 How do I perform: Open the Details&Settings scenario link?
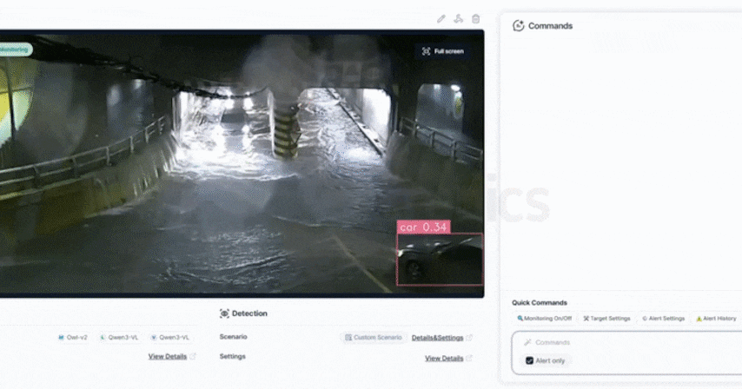pyautogui.click(x=437, y=337)
